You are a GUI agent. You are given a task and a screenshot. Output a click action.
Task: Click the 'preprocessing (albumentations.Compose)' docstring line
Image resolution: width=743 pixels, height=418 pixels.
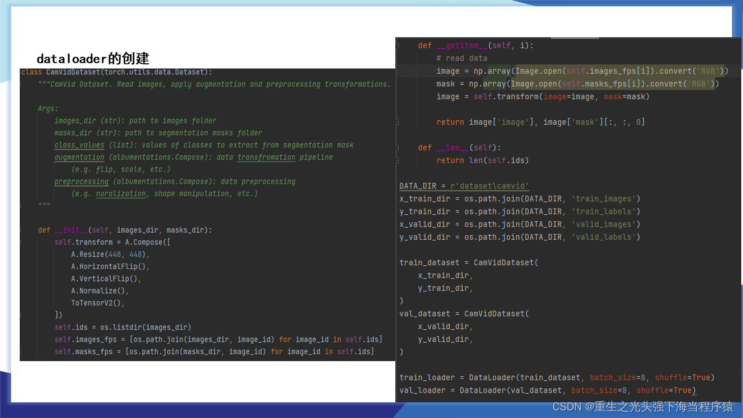[x=175, y=182]
